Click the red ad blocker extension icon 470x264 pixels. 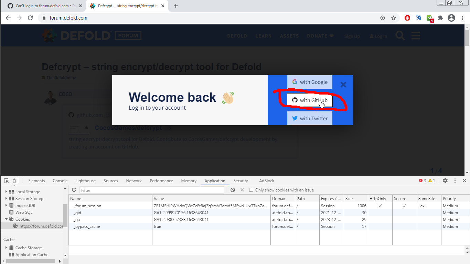click(407, 18)
